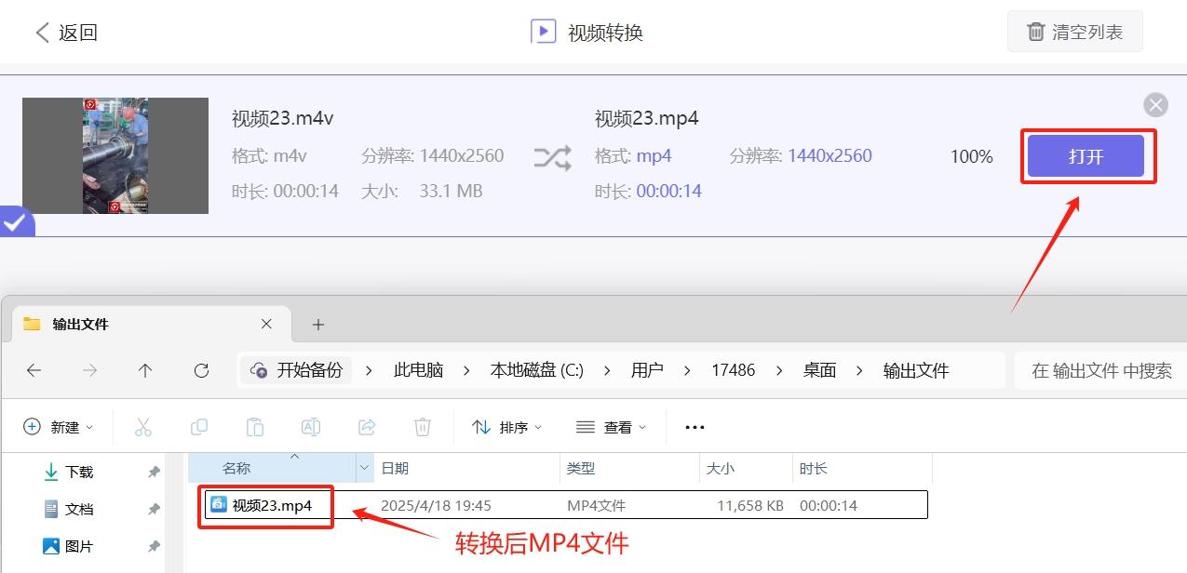Click the Paste icon in the Explorer toolbar

[254, 426]
